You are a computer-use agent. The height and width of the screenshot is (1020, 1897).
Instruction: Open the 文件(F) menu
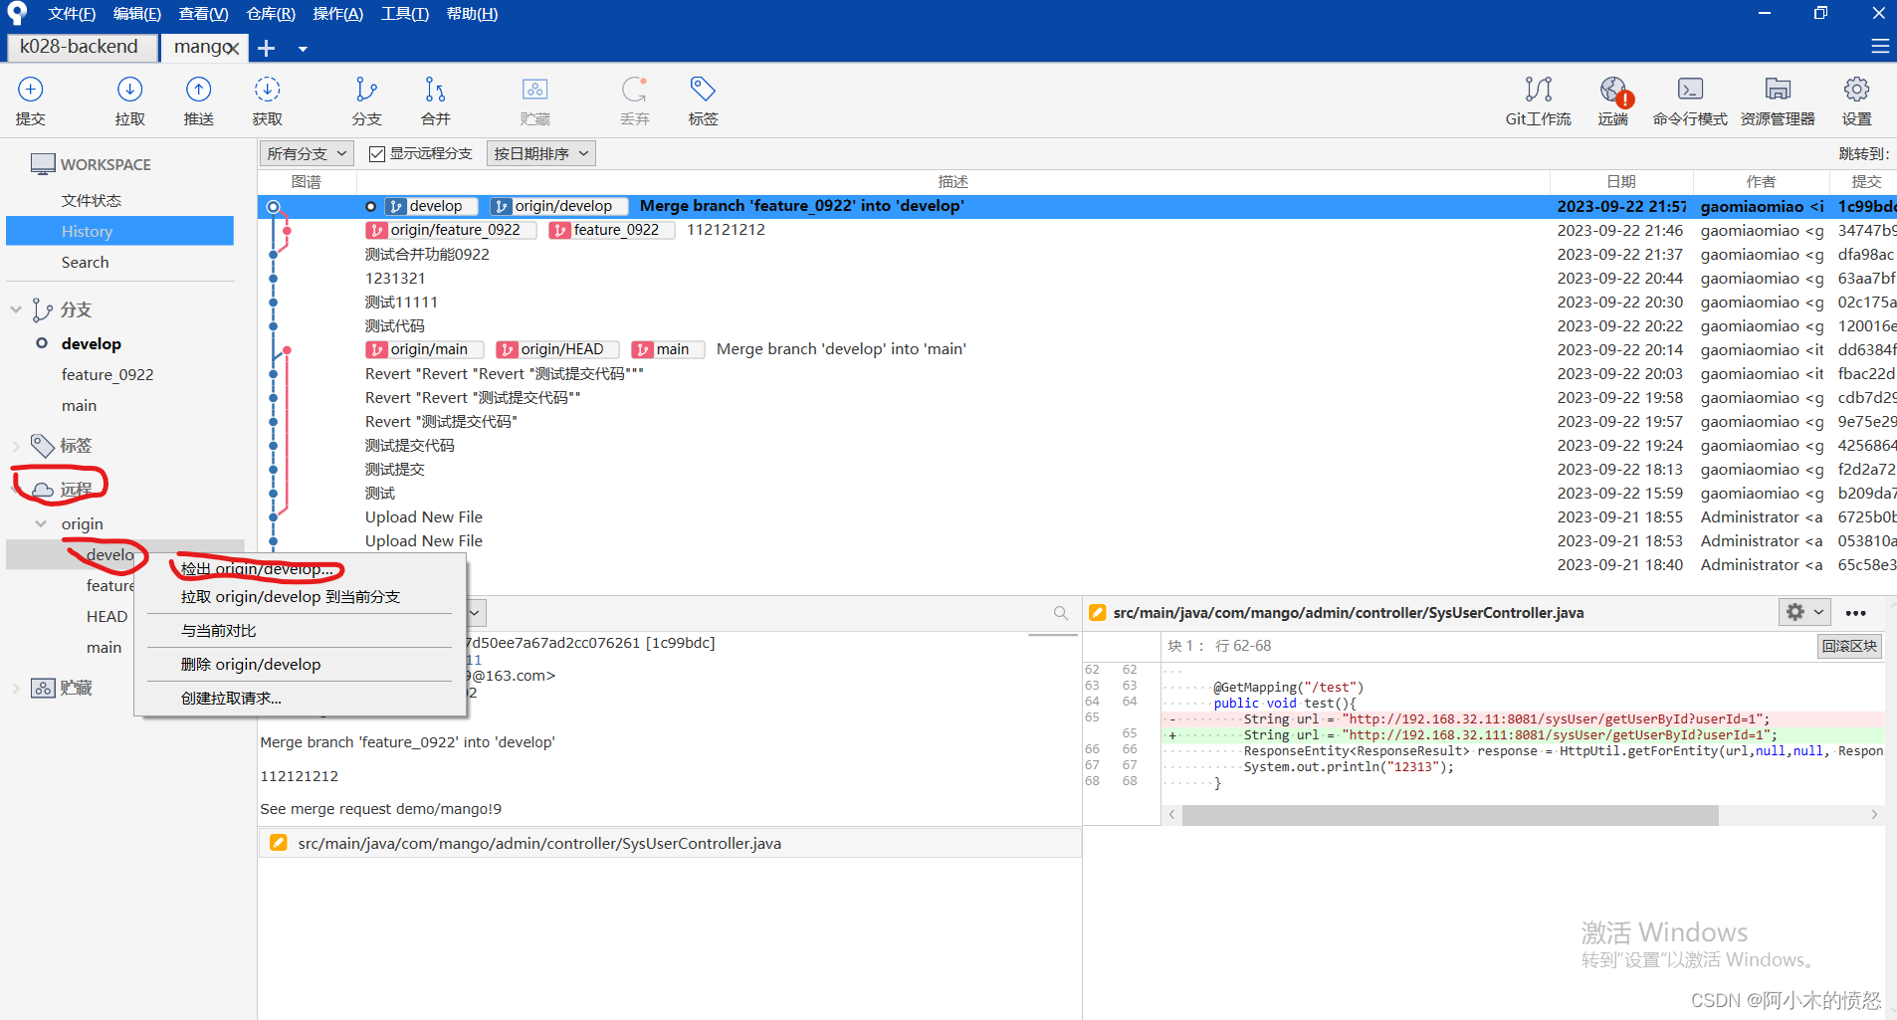(72, 14)
